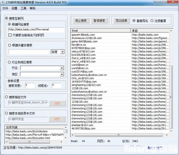Image resolution: width=179 pixels, height=155 pixels.
Task: Select row zhuimissyou123@126.com
Action: 120,38
